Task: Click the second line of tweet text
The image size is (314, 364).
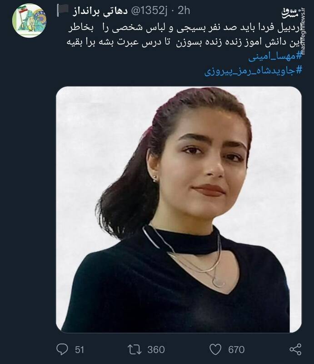Action: point(184,42)
